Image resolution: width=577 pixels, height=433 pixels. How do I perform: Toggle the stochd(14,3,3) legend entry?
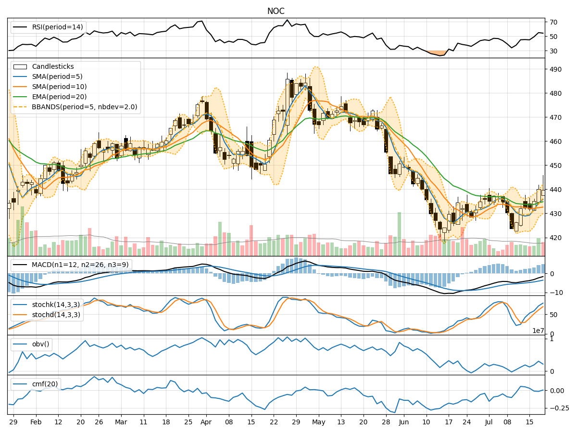pos(21,314)
